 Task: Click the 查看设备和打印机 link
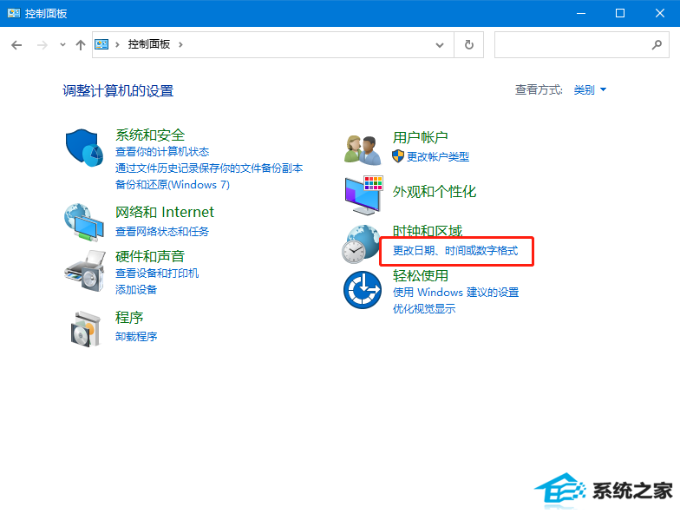click(156, 273)
